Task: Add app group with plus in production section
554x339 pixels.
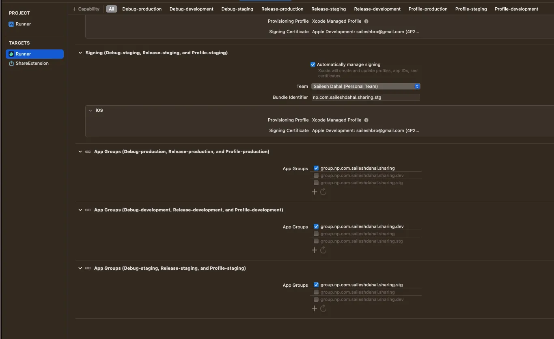Action: [x=314, y=192]
